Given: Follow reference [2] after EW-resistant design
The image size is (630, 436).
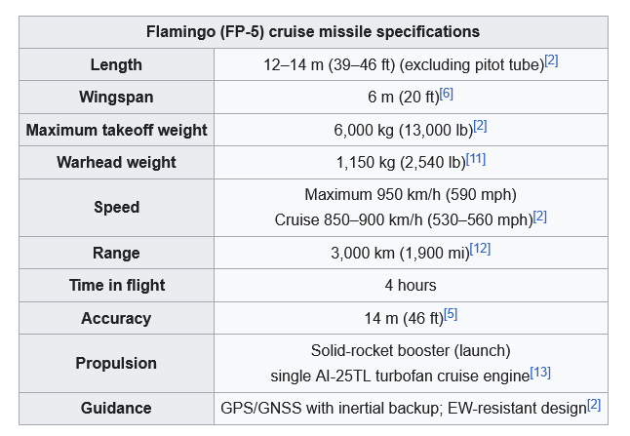Looking at the screenshot, I should click(x=594, y=405).
